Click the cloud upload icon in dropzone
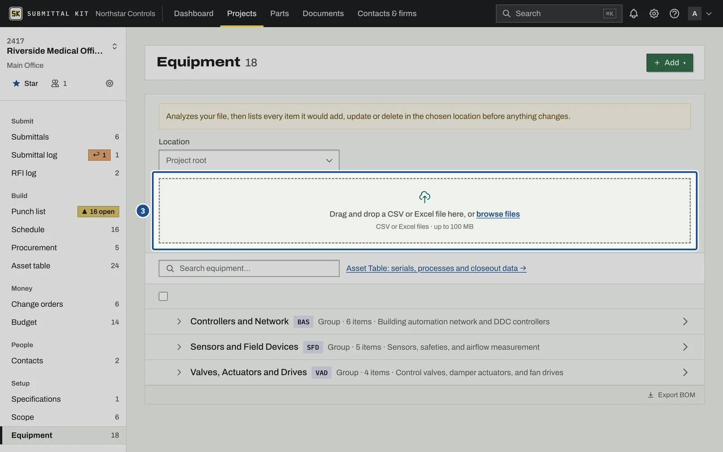 pos(425,197)
